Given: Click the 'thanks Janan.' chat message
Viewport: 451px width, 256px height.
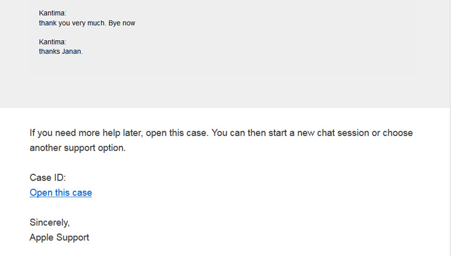Looking at the screenshot, I should [x=61, y=52].
